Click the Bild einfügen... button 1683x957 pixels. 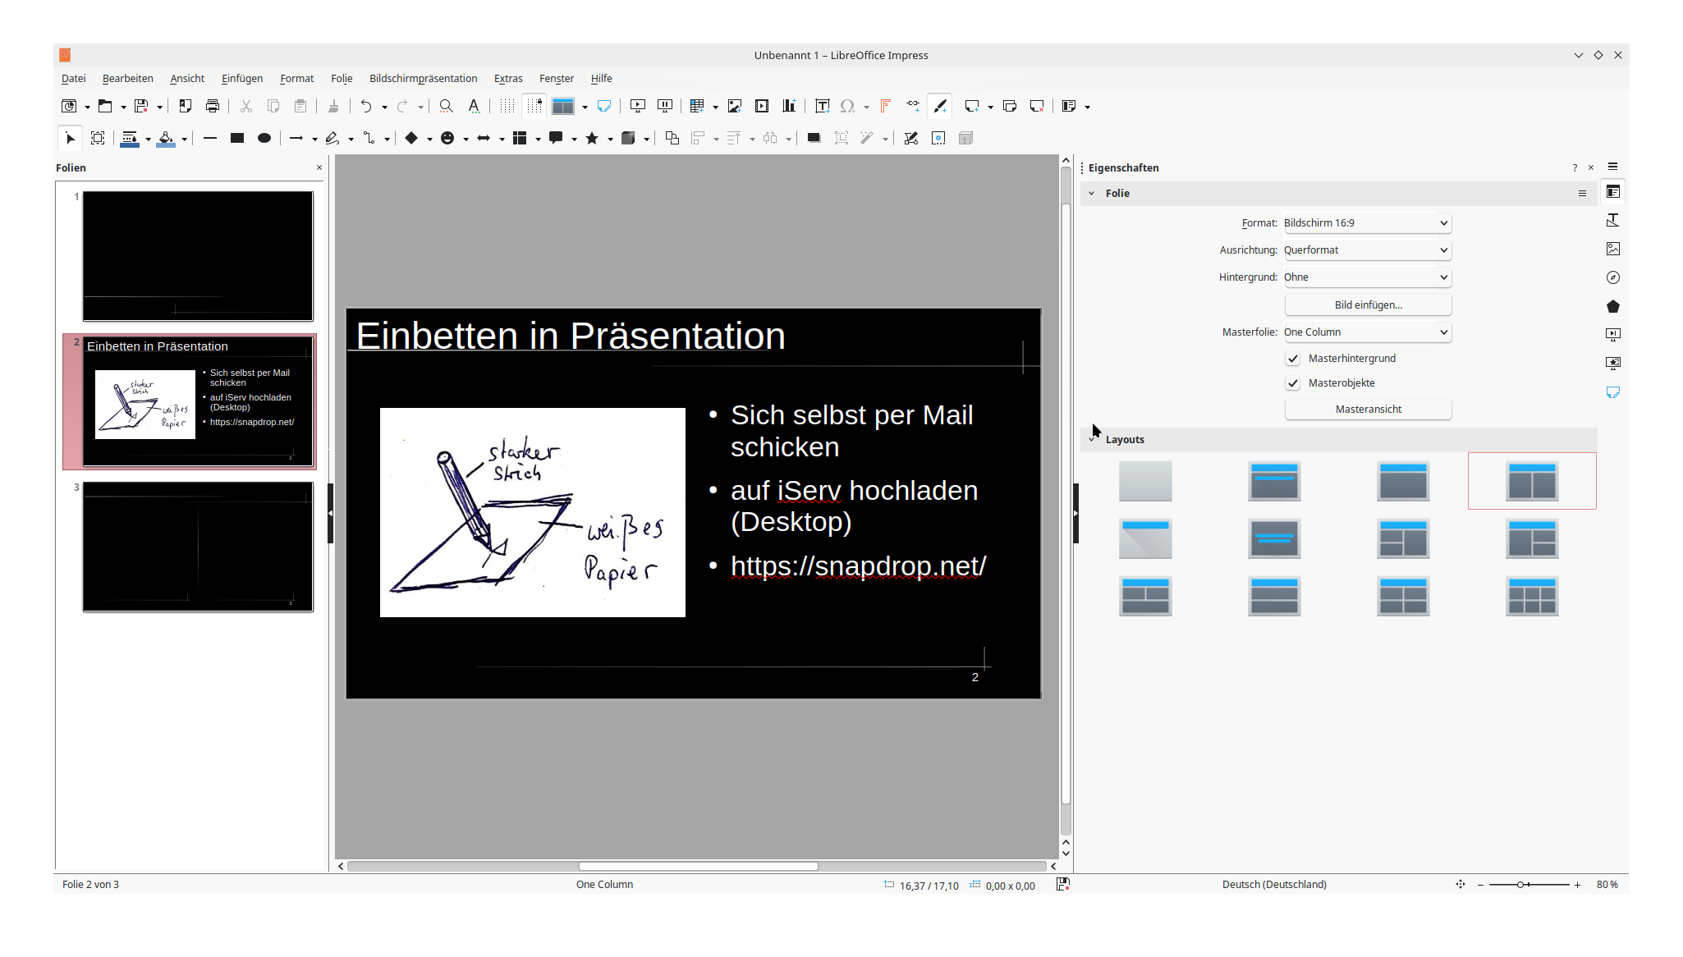coord(1368,305)
